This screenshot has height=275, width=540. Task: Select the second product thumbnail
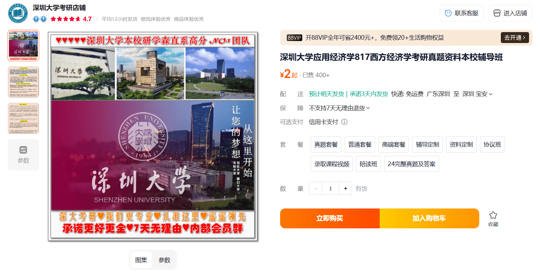[23, 82]
